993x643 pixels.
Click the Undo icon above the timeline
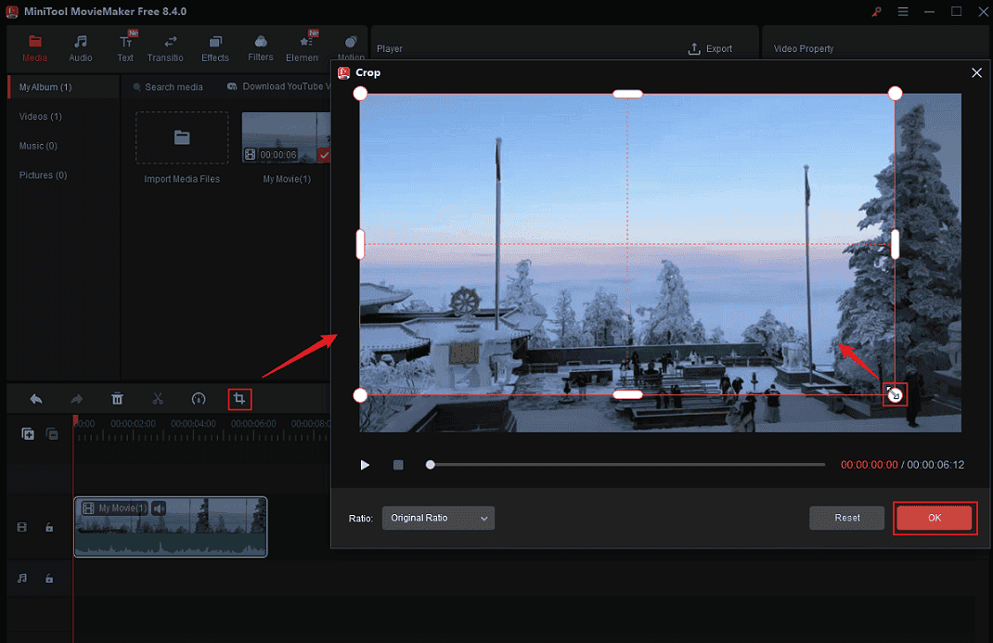pos(35,398)
